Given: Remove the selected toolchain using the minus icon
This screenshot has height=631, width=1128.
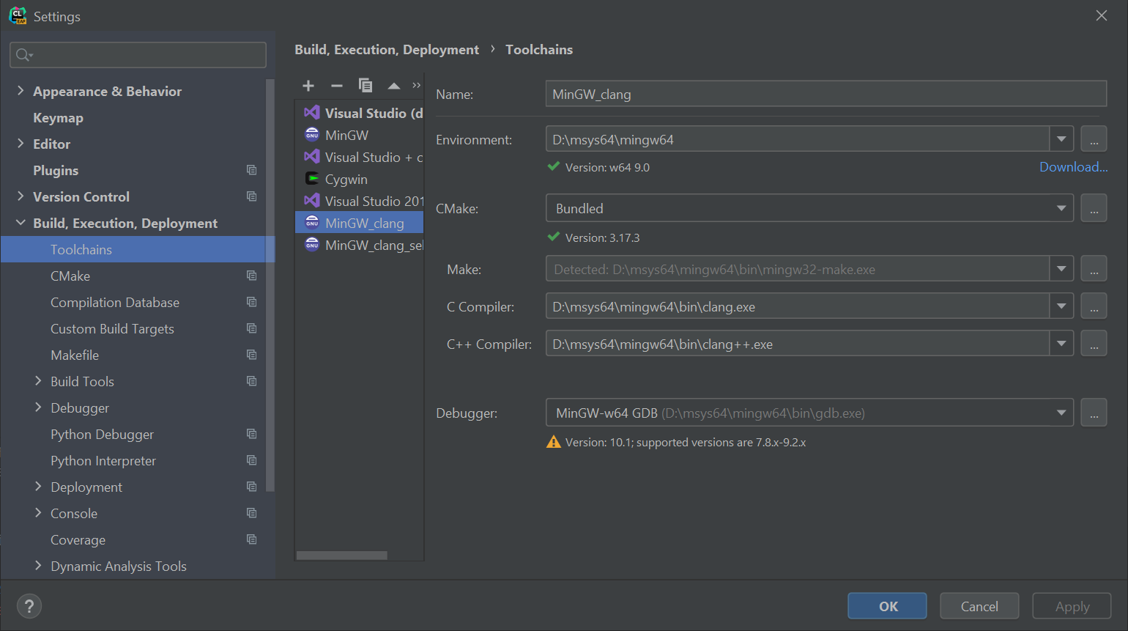Looking at the screenshot, I should tap(336, 85).
